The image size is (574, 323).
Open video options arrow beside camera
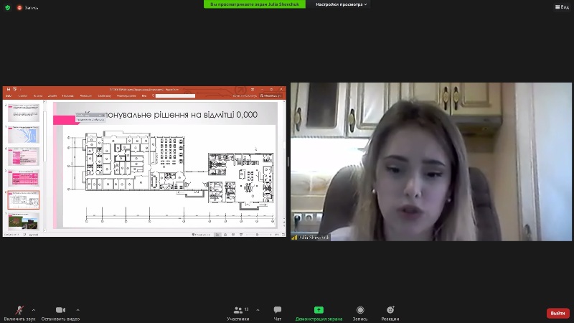77,310
